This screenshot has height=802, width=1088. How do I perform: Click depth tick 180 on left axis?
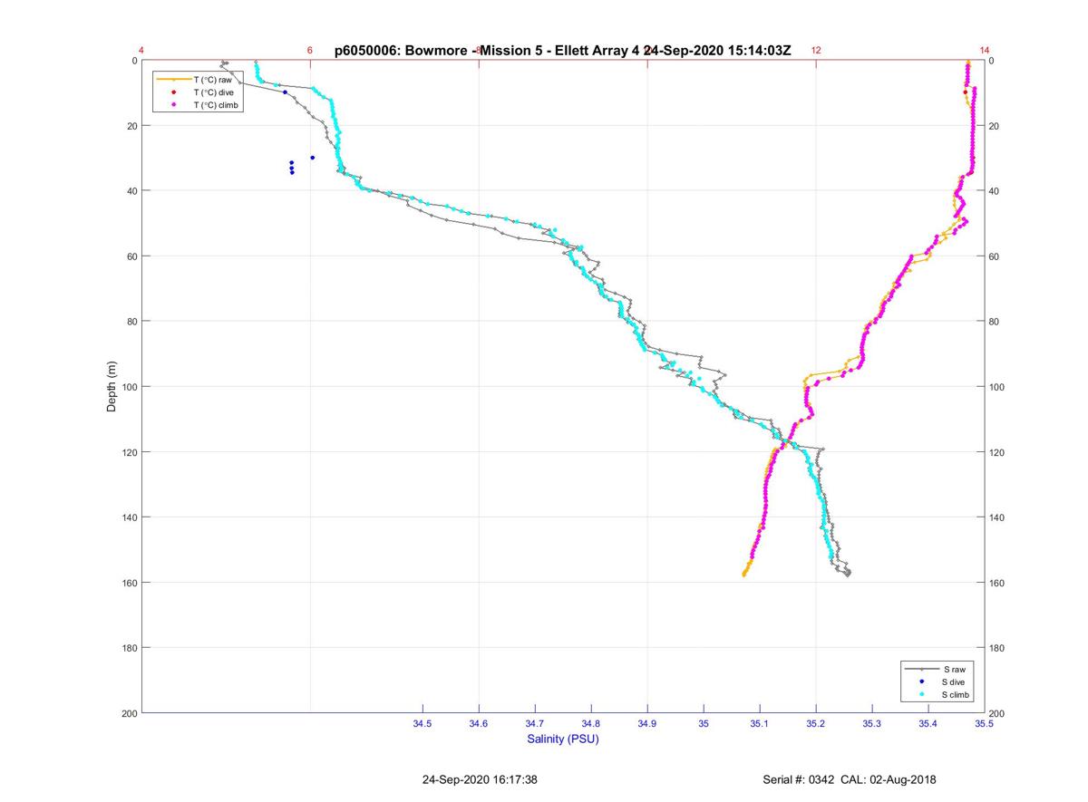(129, 648)
